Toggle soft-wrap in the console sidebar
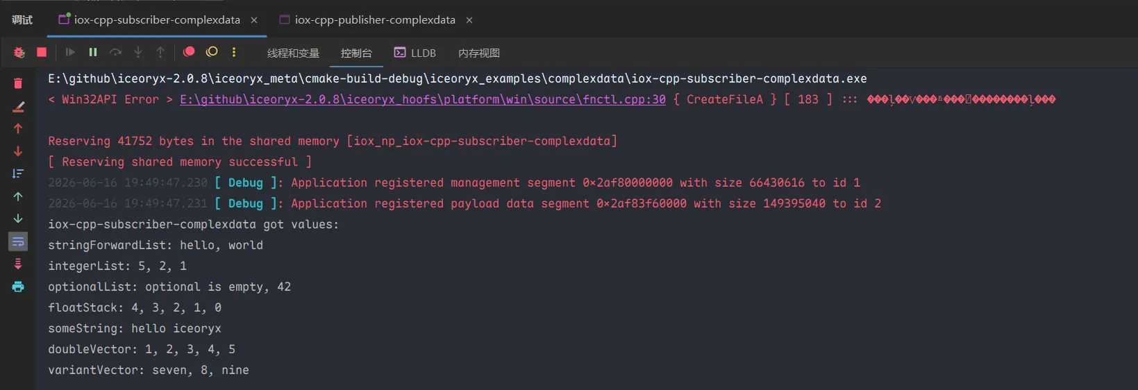The image size is (1138, 390). (x=18, y=241)
